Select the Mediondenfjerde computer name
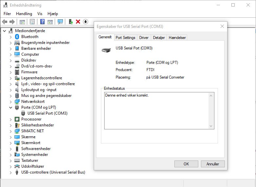This screenshot has width=256, height=187. 30,31
